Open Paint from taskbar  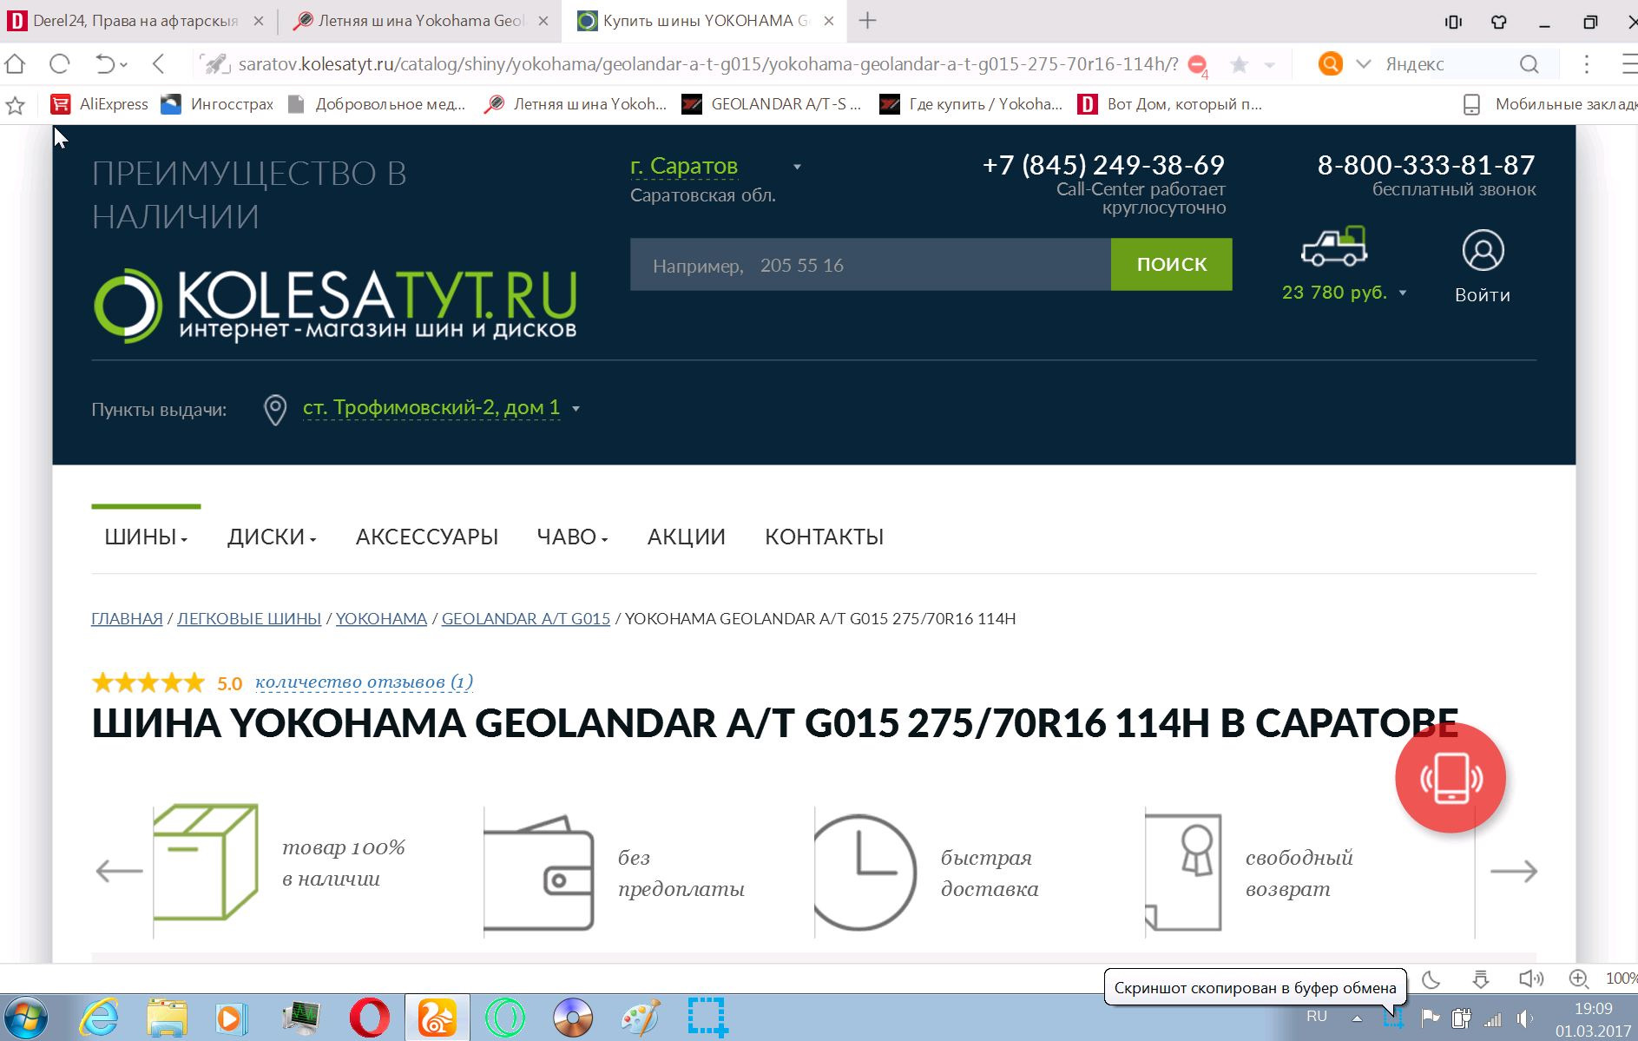point(641,1018)
